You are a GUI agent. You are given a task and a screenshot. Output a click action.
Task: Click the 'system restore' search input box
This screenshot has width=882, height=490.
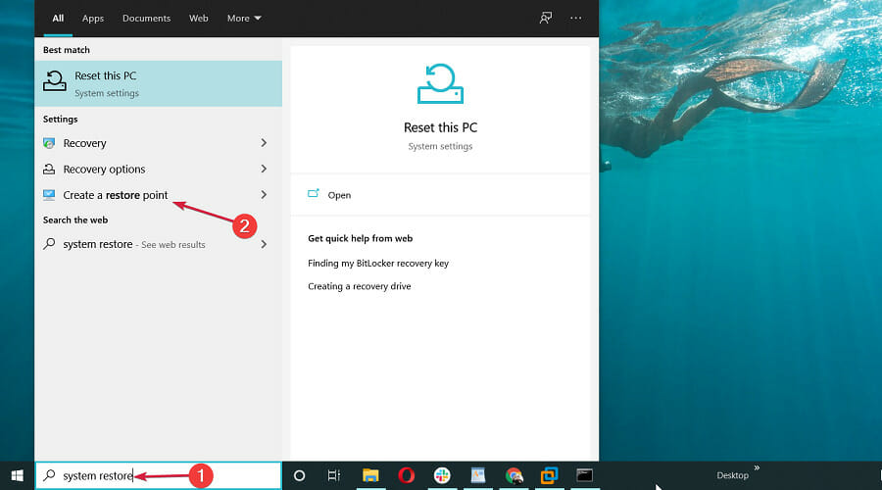[157, 475]
